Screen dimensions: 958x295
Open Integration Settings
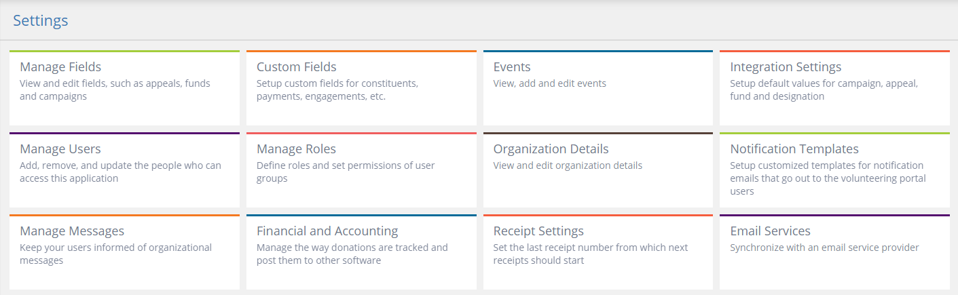coord(834,88)
